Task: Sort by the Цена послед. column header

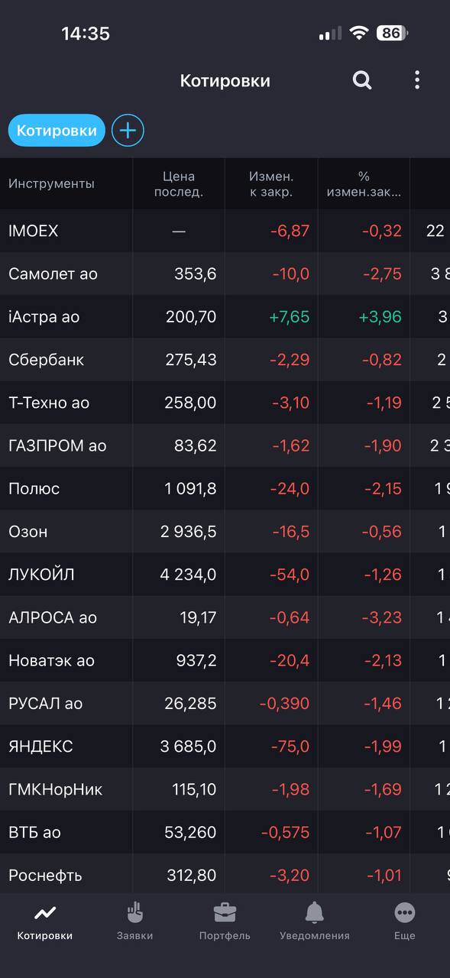Action: (179, 184)
